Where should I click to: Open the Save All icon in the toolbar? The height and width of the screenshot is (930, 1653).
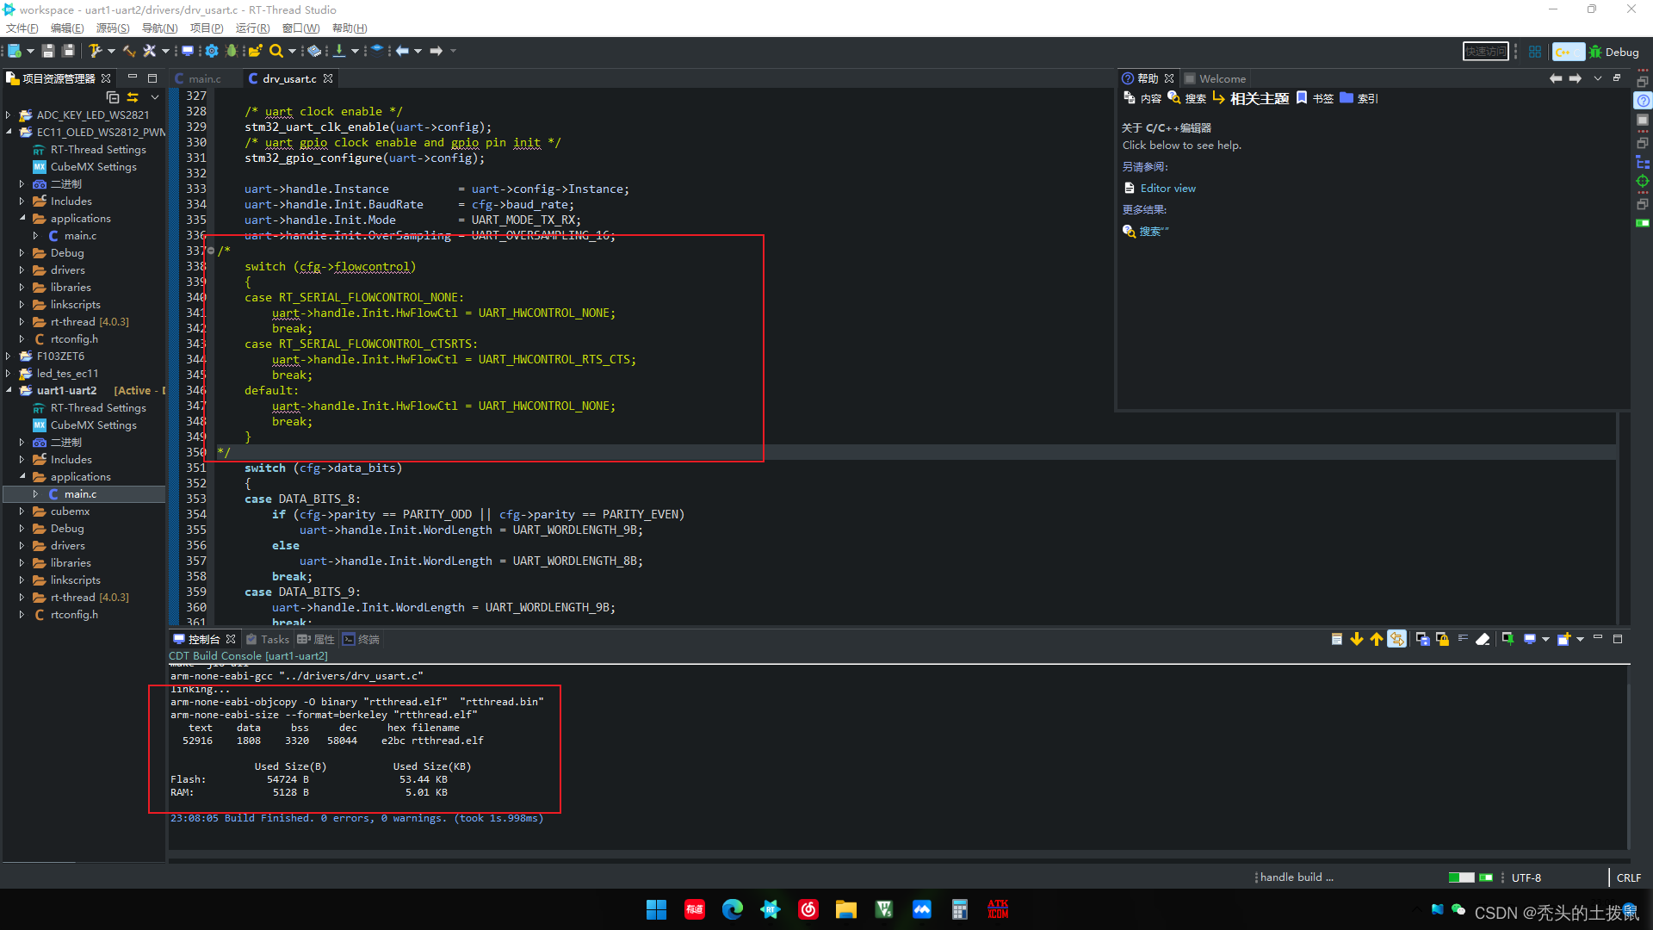click(69, 51)
